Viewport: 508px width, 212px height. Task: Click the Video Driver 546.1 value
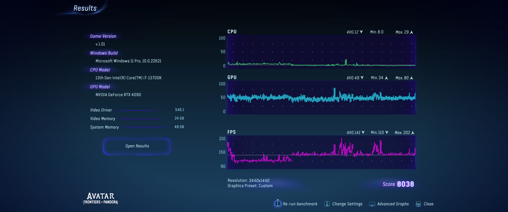pos(179,110)
